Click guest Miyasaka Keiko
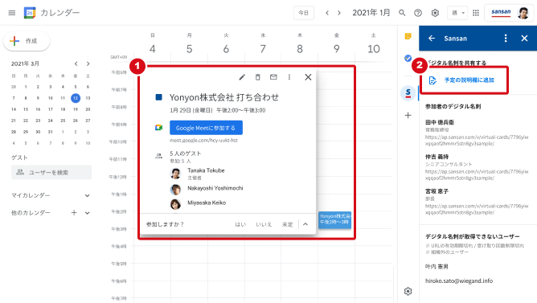Image resolution: width=537 pixels, height=303 pixels. tap(207, 203)
